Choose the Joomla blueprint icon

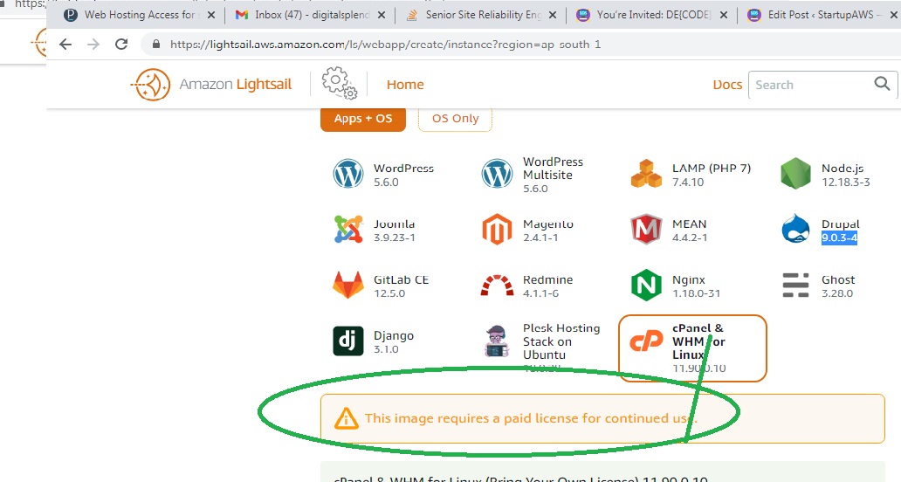pyautogui.click(x=348, y=230)
